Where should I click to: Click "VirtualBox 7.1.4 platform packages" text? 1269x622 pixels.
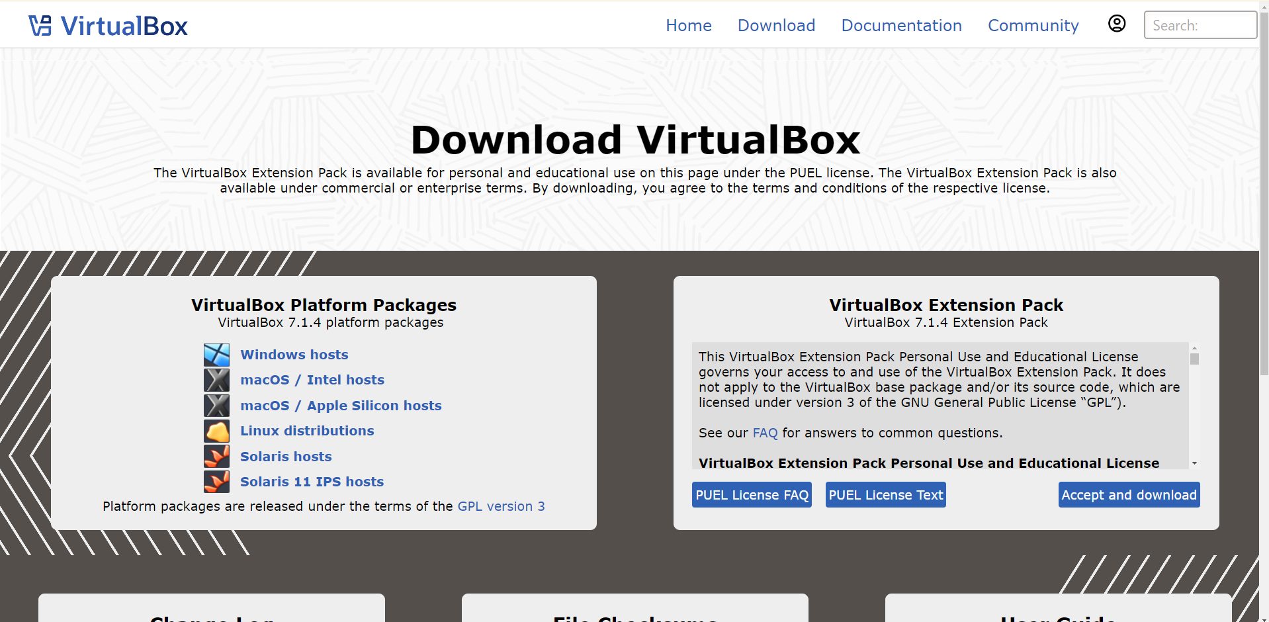pyautogui.click(x=331, y=322)
